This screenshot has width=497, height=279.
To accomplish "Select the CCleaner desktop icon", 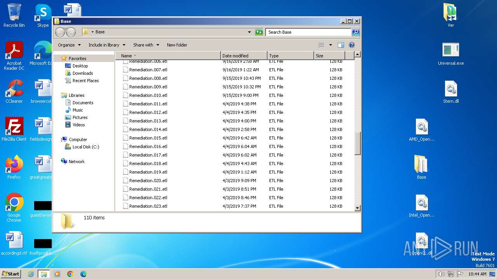I will coord(14,92).
